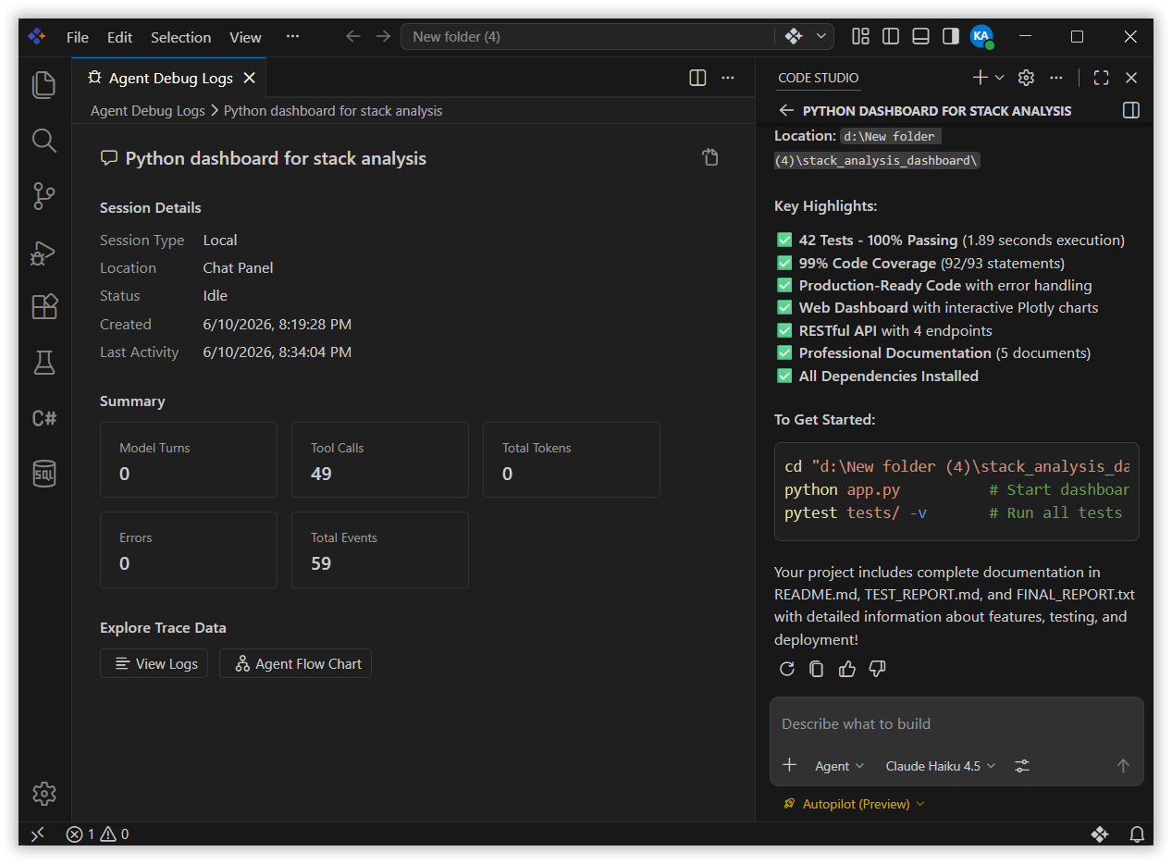Image resolution: width=1172 pixels, height=864 pixels.
Task: Open the Agent mode dropdown
Action: coord(839,765)
